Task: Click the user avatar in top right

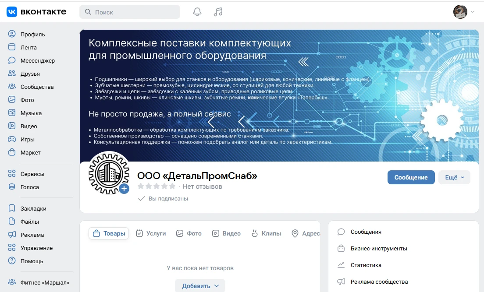Action: (x=460, y=12)
